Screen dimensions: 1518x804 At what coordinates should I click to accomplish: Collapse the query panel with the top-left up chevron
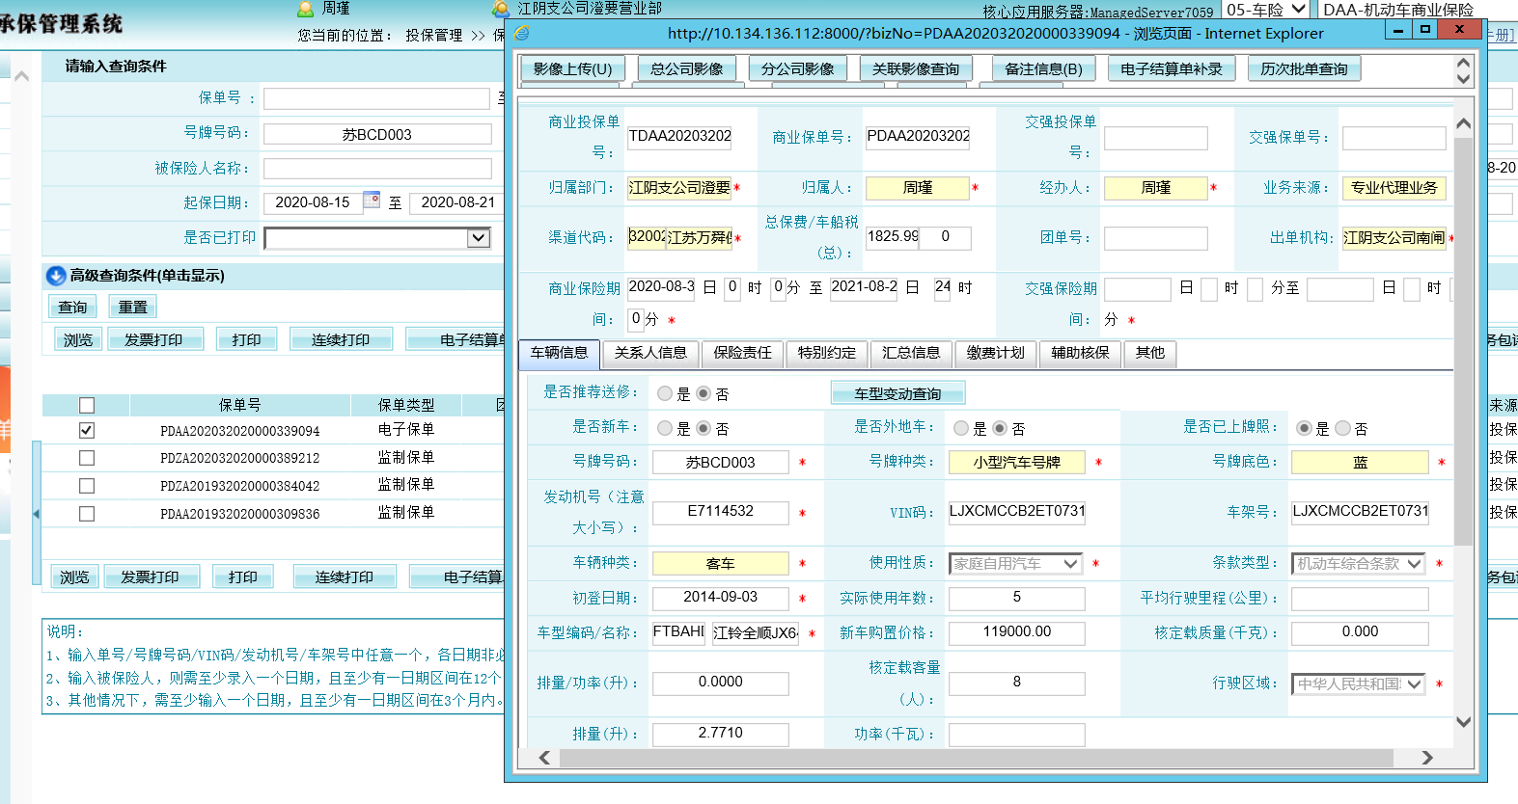(x=21, y=75)
